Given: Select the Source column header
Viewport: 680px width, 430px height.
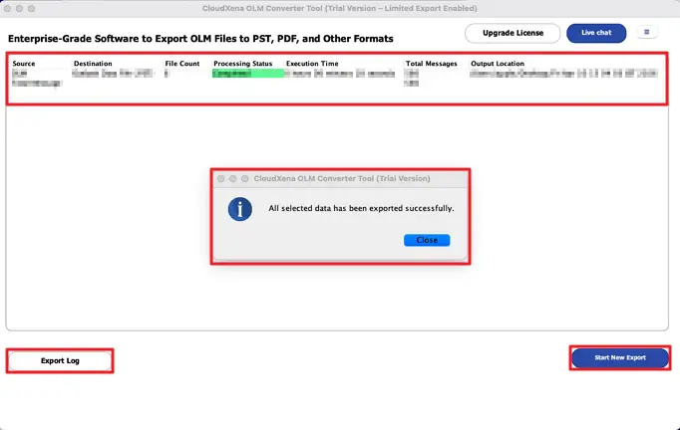Looking at the screenshot, I should coord(24,64).
